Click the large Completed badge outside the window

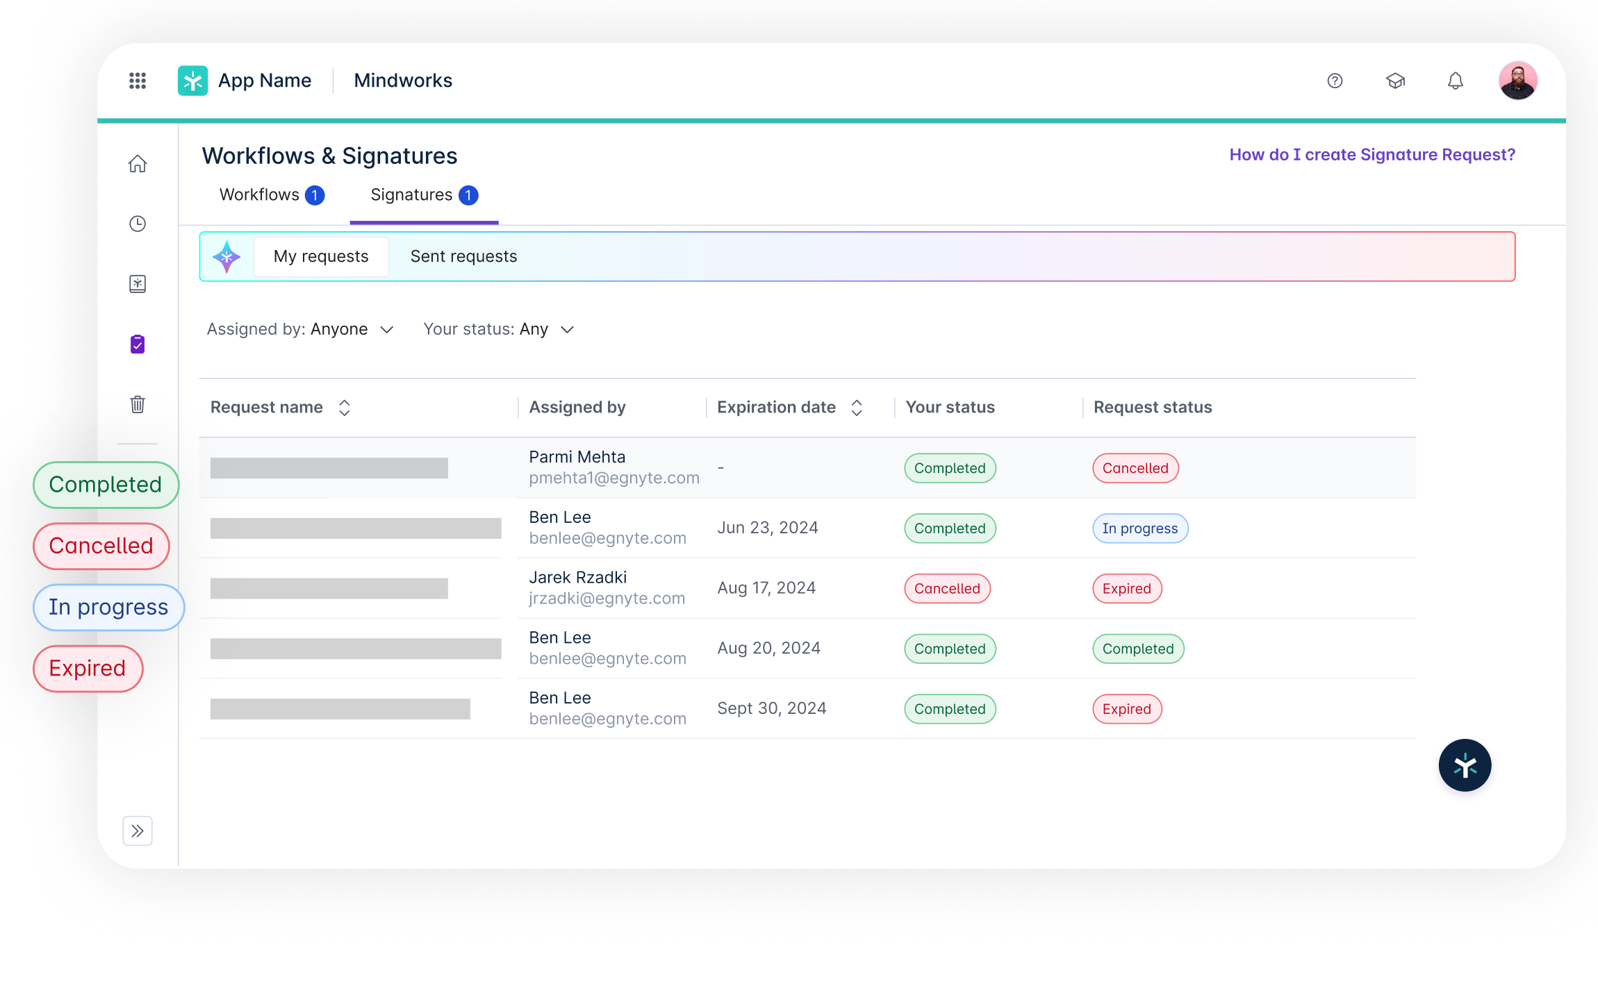pos(106,485)
